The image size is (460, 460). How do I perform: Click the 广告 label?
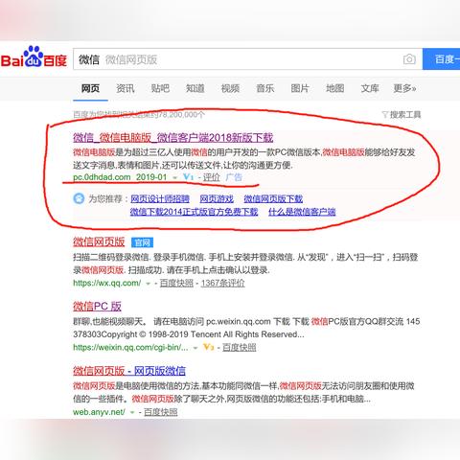pyautogui.click(x=234, y=177)
